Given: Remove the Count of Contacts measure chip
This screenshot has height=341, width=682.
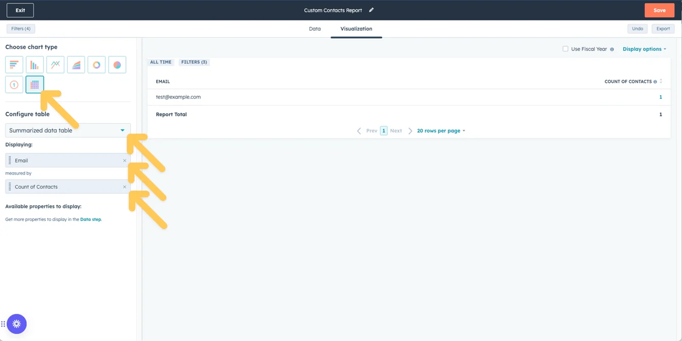Looking at the screenshot, I should point(125,186).
